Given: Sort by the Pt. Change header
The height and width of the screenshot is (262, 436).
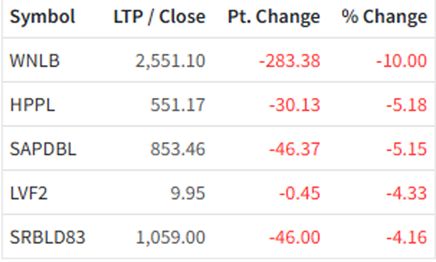Looking at the screenshot, I should (273, 17).
